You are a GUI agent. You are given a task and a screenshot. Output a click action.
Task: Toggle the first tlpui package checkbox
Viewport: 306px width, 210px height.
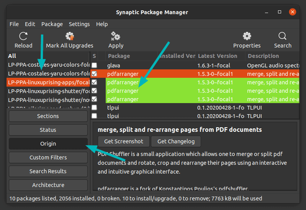94,108
